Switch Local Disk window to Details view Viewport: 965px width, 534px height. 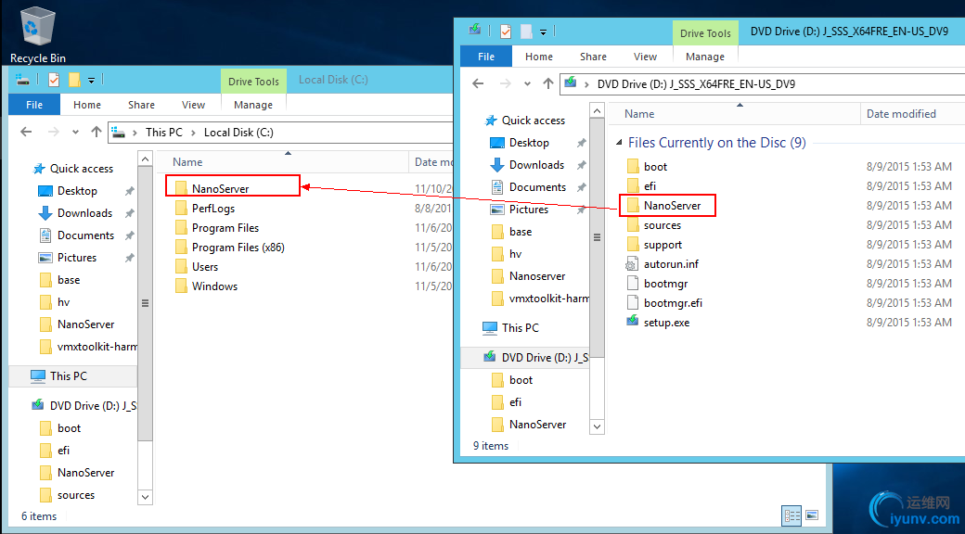791,515
